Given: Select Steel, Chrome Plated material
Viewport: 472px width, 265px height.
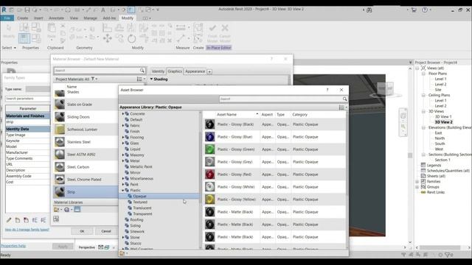Looking at the screenshot, I should [x=86, y=180].
